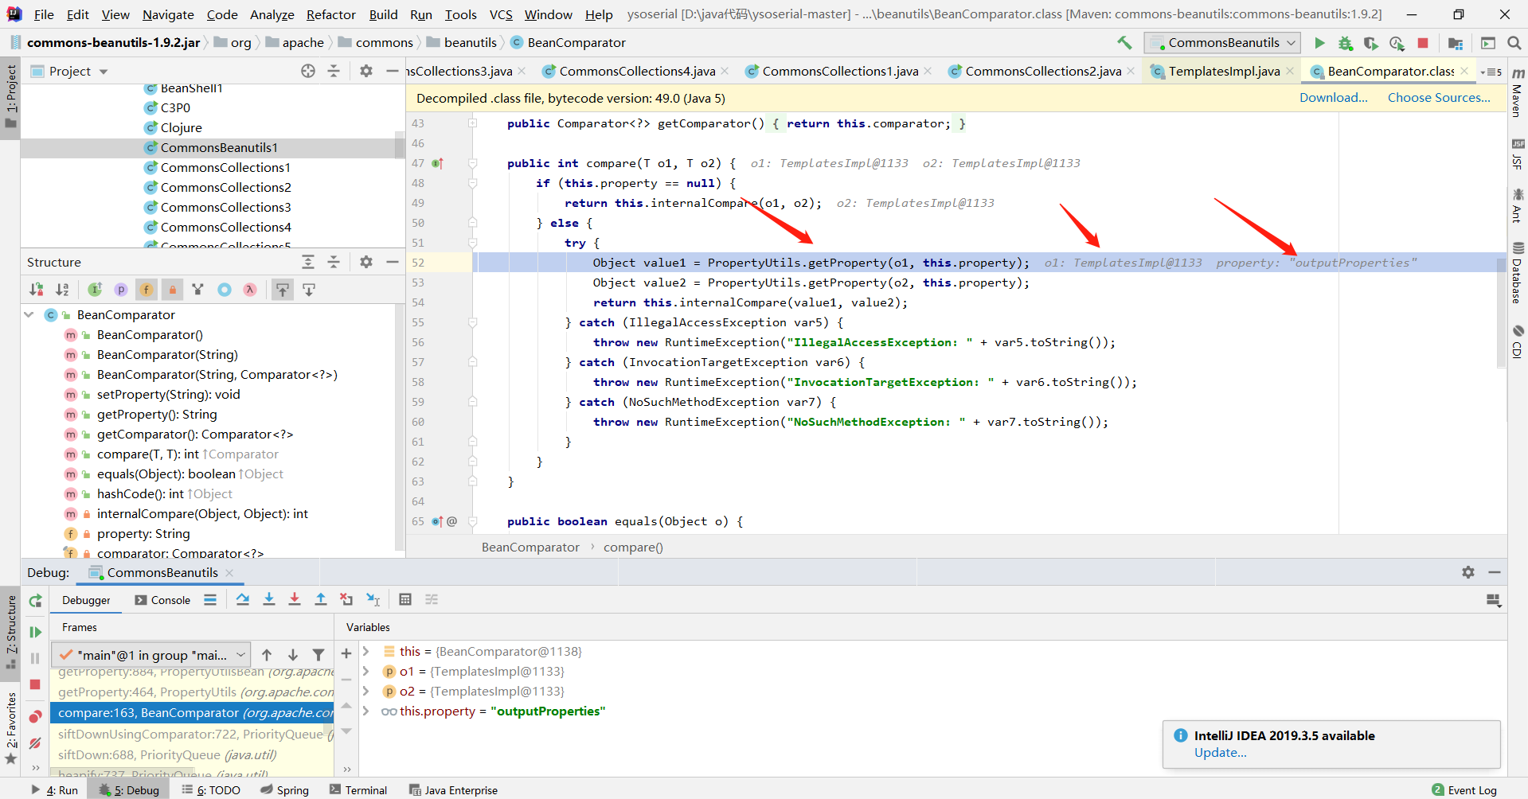
Task: Click the Run with Coverage icon
Action: (1370, 43)
